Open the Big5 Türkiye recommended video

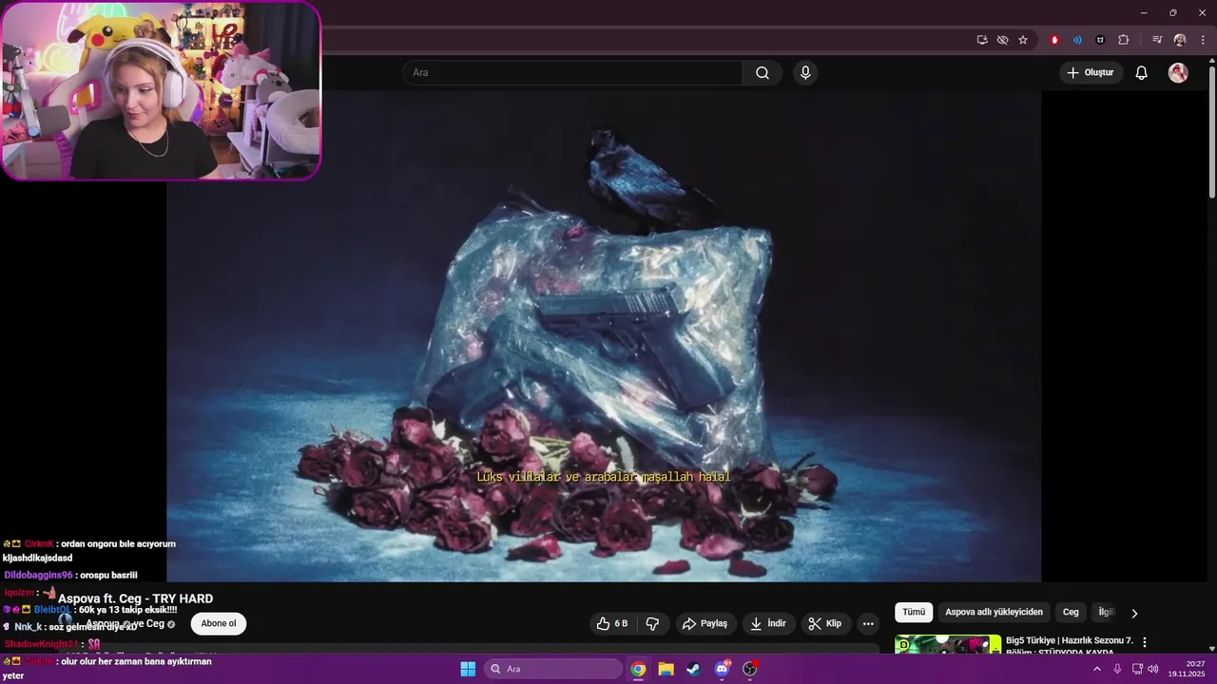[1070, 646]
